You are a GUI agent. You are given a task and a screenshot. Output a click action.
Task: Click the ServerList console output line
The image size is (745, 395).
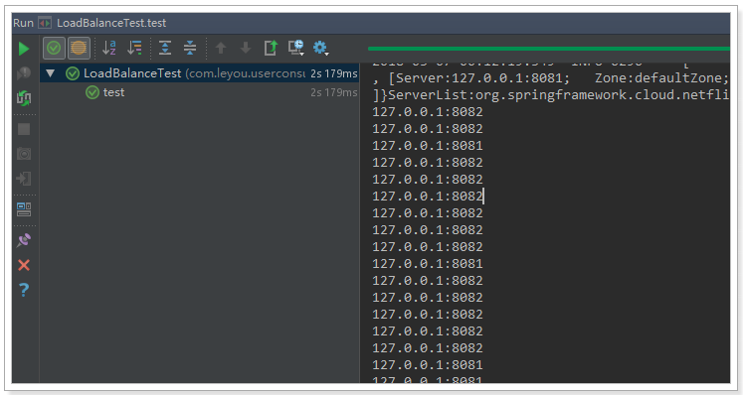(x=551, y=95)
